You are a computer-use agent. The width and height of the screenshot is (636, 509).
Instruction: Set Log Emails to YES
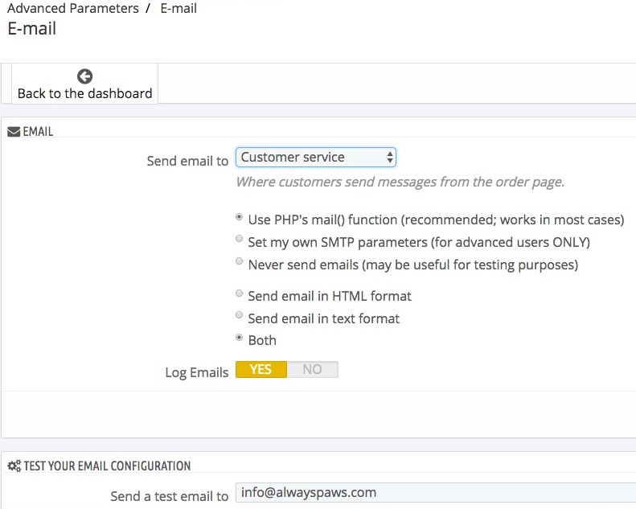[261, 369]
